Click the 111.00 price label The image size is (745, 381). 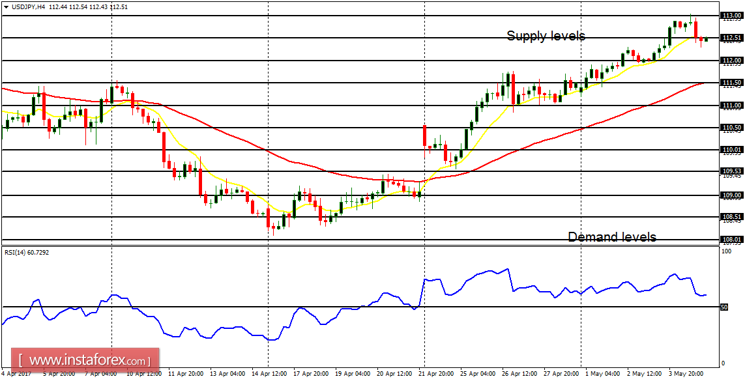coord(732,106)
